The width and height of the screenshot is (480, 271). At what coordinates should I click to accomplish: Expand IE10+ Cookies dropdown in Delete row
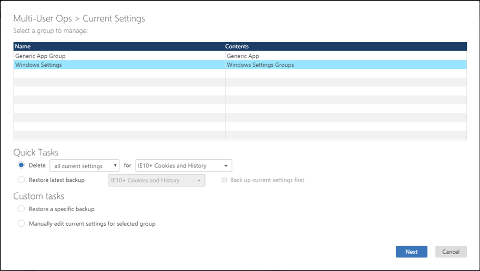183,166
